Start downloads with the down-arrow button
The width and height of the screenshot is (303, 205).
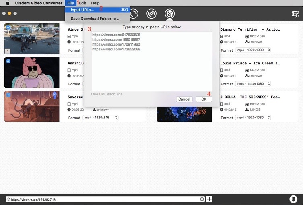click(x=293, y=199)
